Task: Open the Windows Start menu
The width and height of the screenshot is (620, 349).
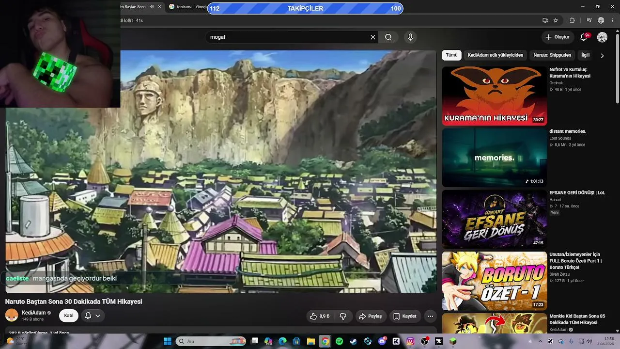Action: point(167,341)
